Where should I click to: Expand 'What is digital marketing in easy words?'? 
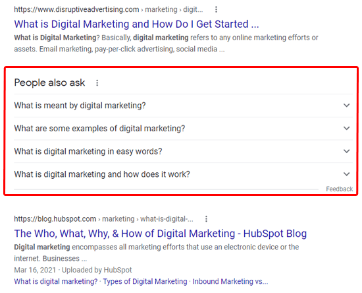pyautogui.click(x=184, y=151)
